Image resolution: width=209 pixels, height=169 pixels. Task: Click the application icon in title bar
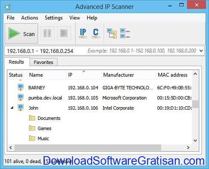point(7,6)
